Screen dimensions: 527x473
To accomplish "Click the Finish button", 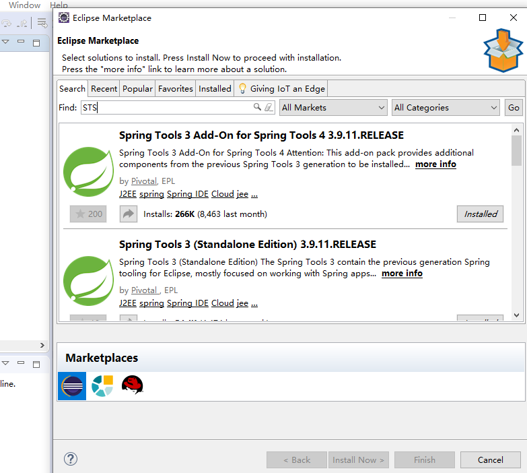I will click(425, 460).
